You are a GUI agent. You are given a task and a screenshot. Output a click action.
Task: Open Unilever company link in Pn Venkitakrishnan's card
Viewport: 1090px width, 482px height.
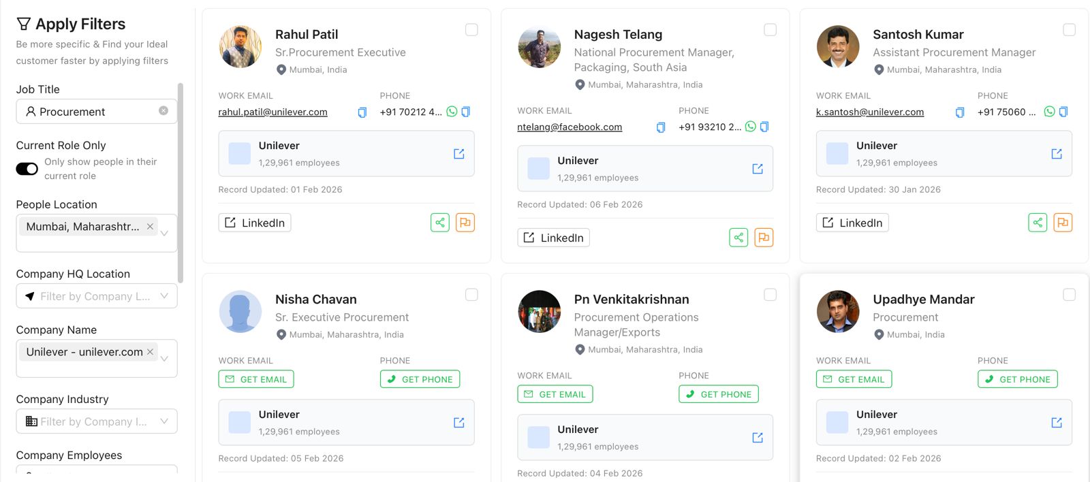pyautogui.click(x=758, y=438)
